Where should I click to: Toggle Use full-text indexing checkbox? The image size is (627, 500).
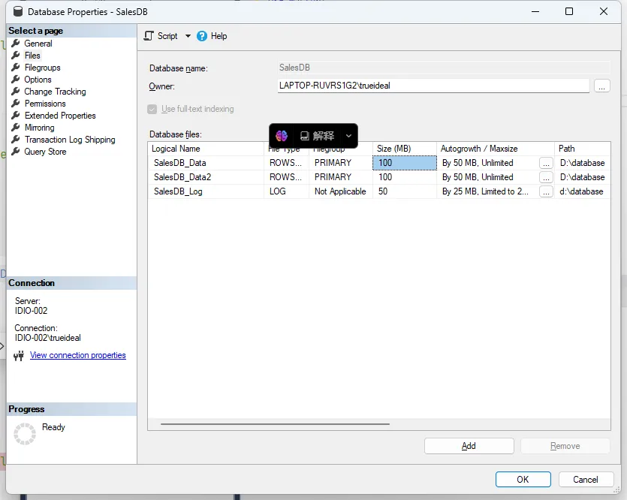[152, 109]
